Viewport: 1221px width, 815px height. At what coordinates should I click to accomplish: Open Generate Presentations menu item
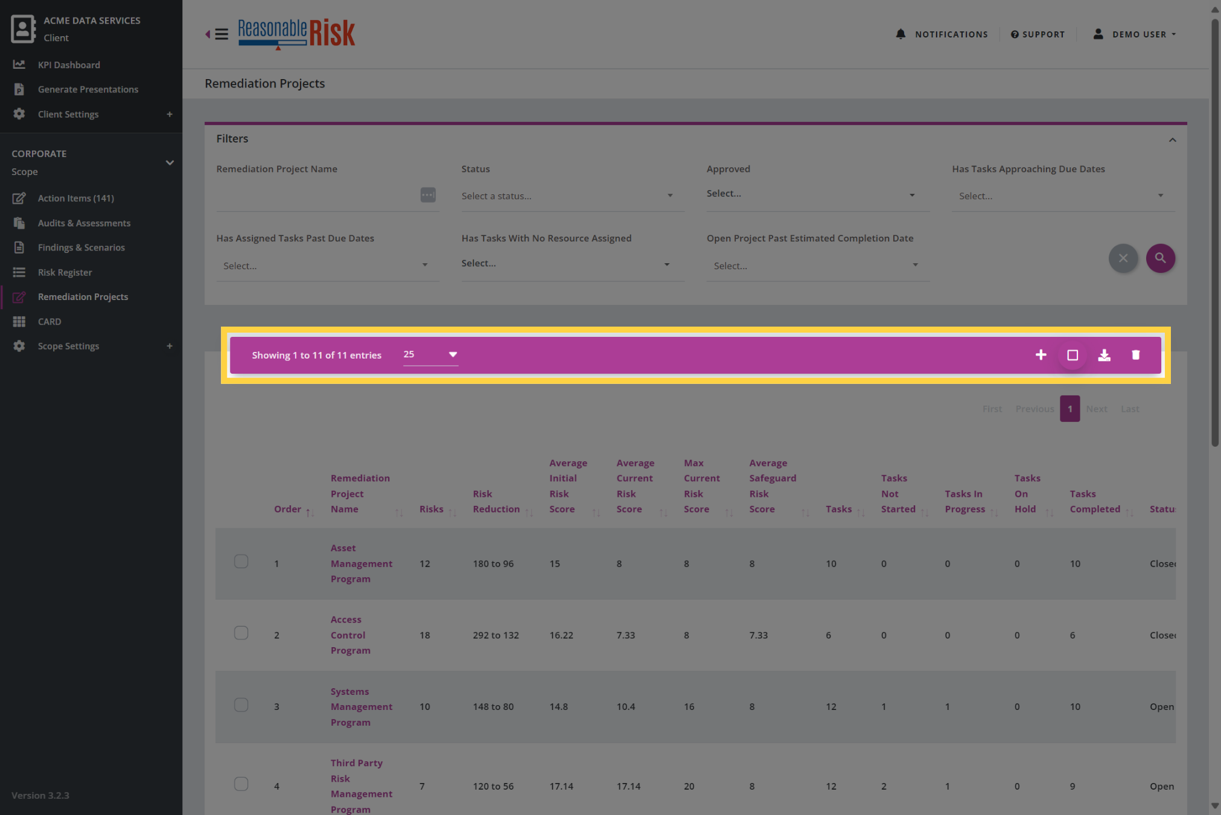88,89
